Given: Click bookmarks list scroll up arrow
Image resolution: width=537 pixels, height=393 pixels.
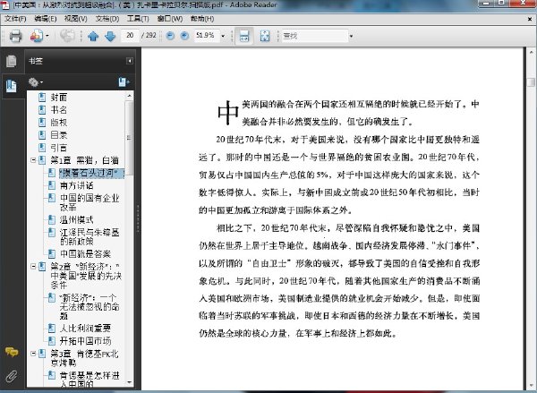Looking at the screenshot, I should point(129,96).
